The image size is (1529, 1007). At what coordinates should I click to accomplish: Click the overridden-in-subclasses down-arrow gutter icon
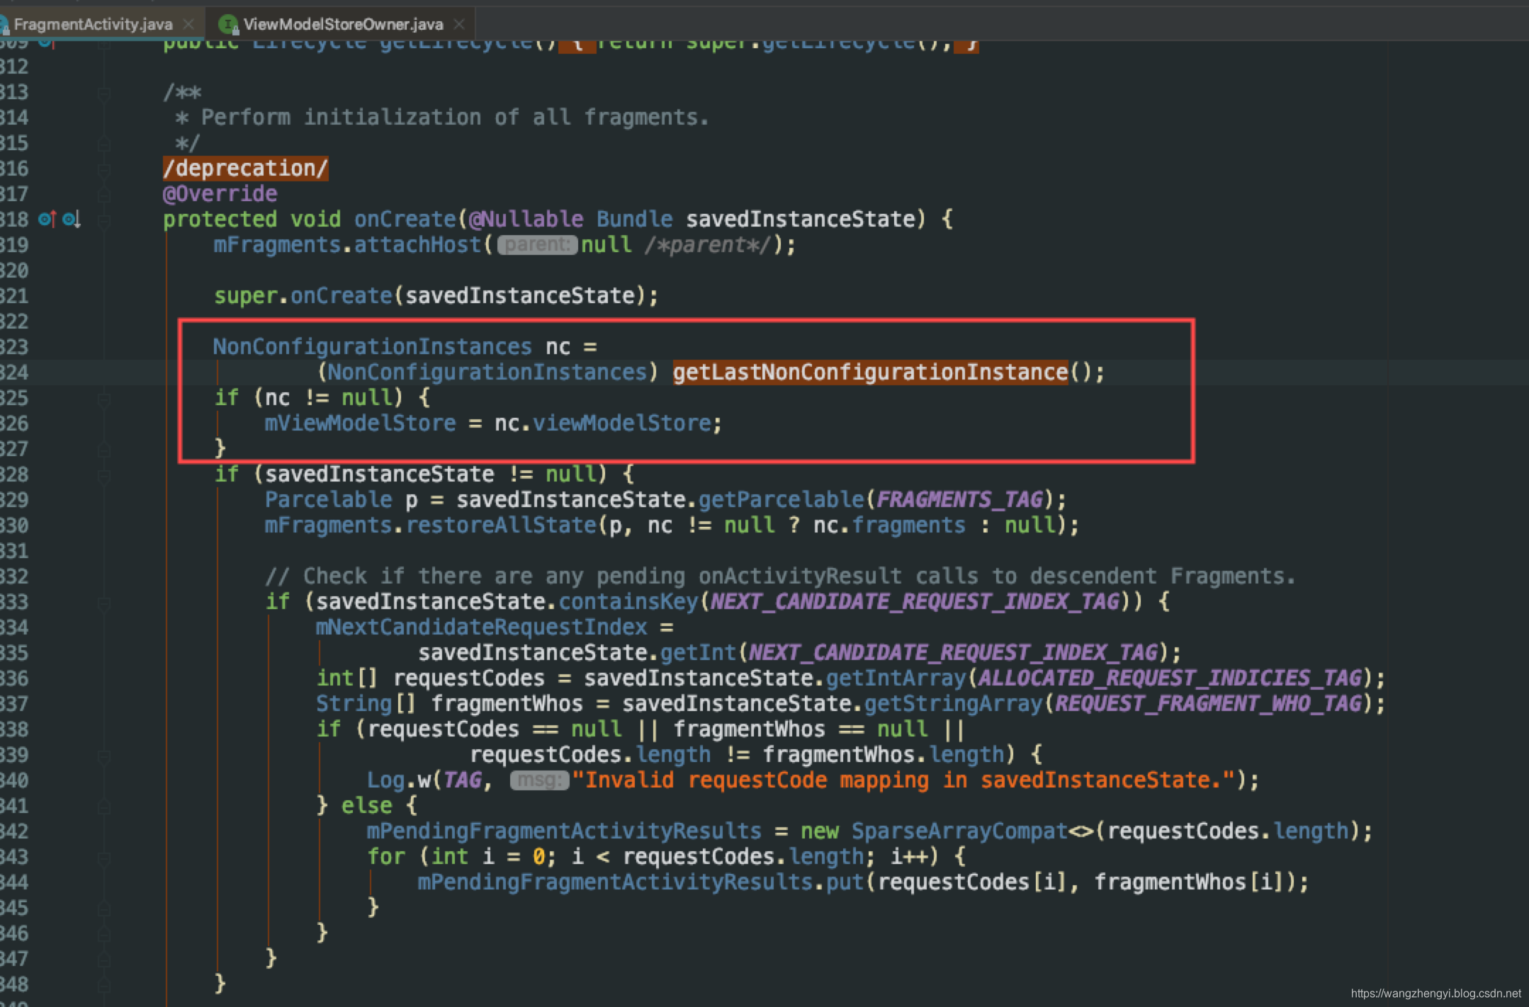tap(72, 220)
